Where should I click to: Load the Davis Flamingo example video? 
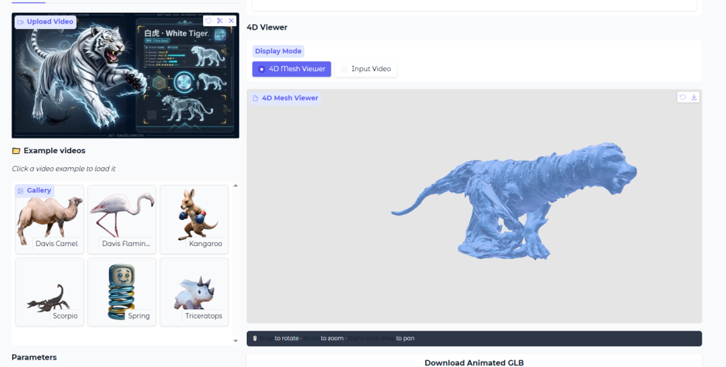(x=122, y=219)
